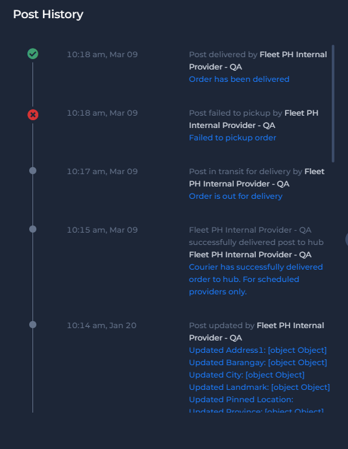Click the 'Updated Address1: [object Object]' entry
Image resolution: width=348 pixels, height=449 pixels.
click(x=258, y=350)
